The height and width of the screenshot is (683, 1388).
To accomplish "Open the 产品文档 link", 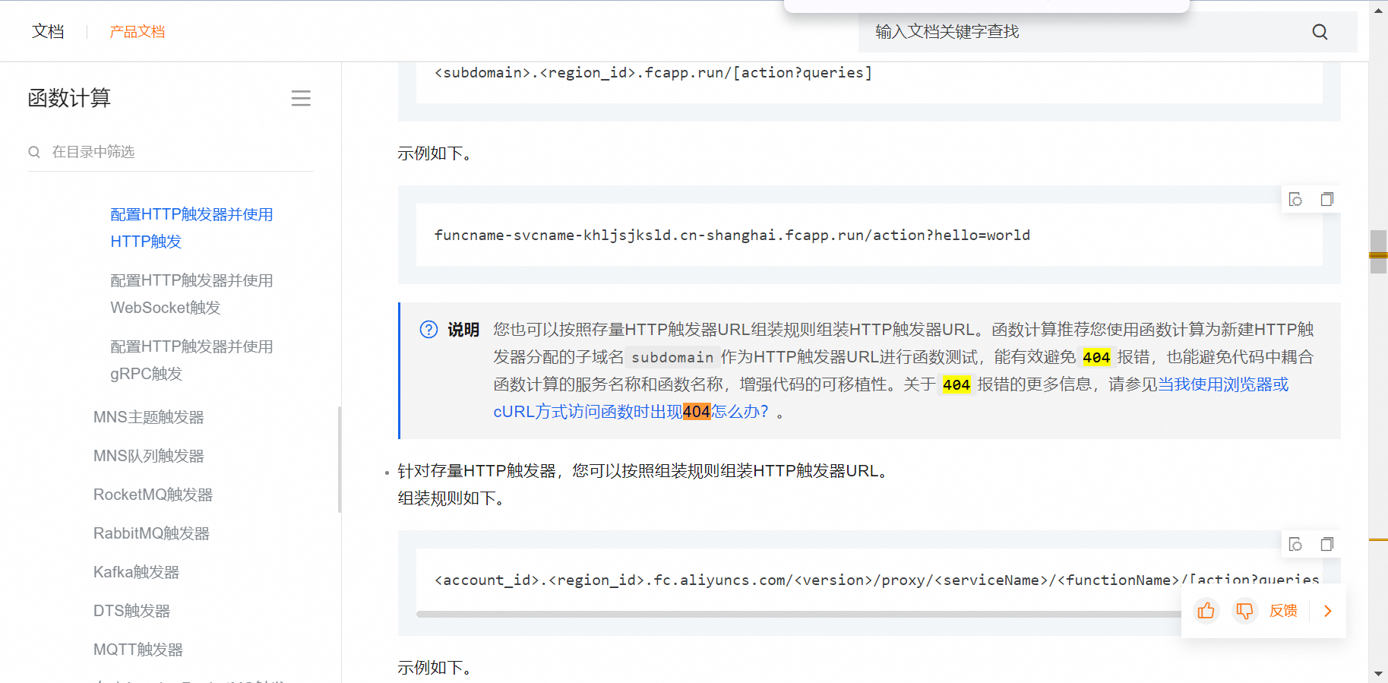I will pyautogui.click(x=137, y=32).
